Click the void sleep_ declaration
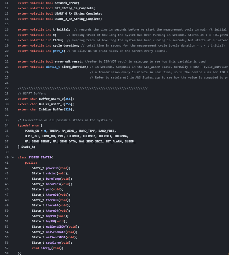This screenshot has height=255, width=229. tap(48, 248)
